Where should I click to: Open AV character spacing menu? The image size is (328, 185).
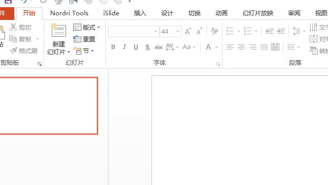pos(172,47)
